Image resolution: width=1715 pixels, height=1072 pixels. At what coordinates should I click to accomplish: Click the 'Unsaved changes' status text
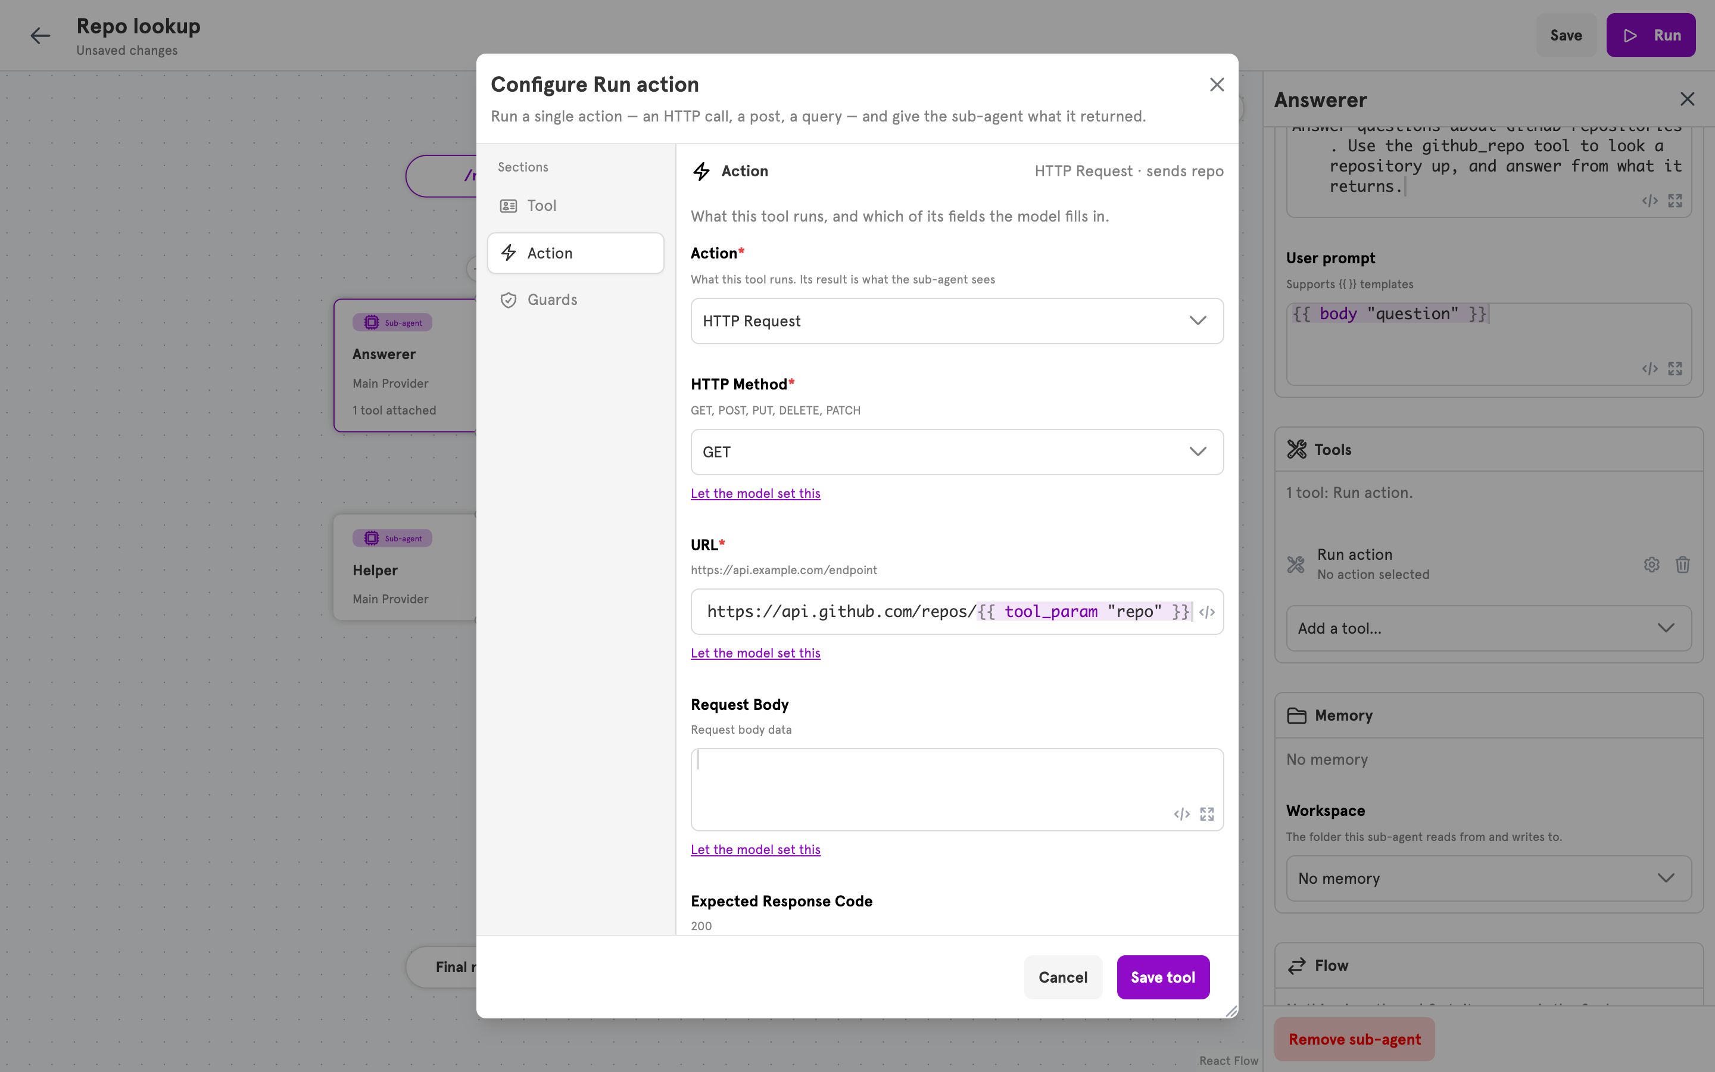pos(127,51)
